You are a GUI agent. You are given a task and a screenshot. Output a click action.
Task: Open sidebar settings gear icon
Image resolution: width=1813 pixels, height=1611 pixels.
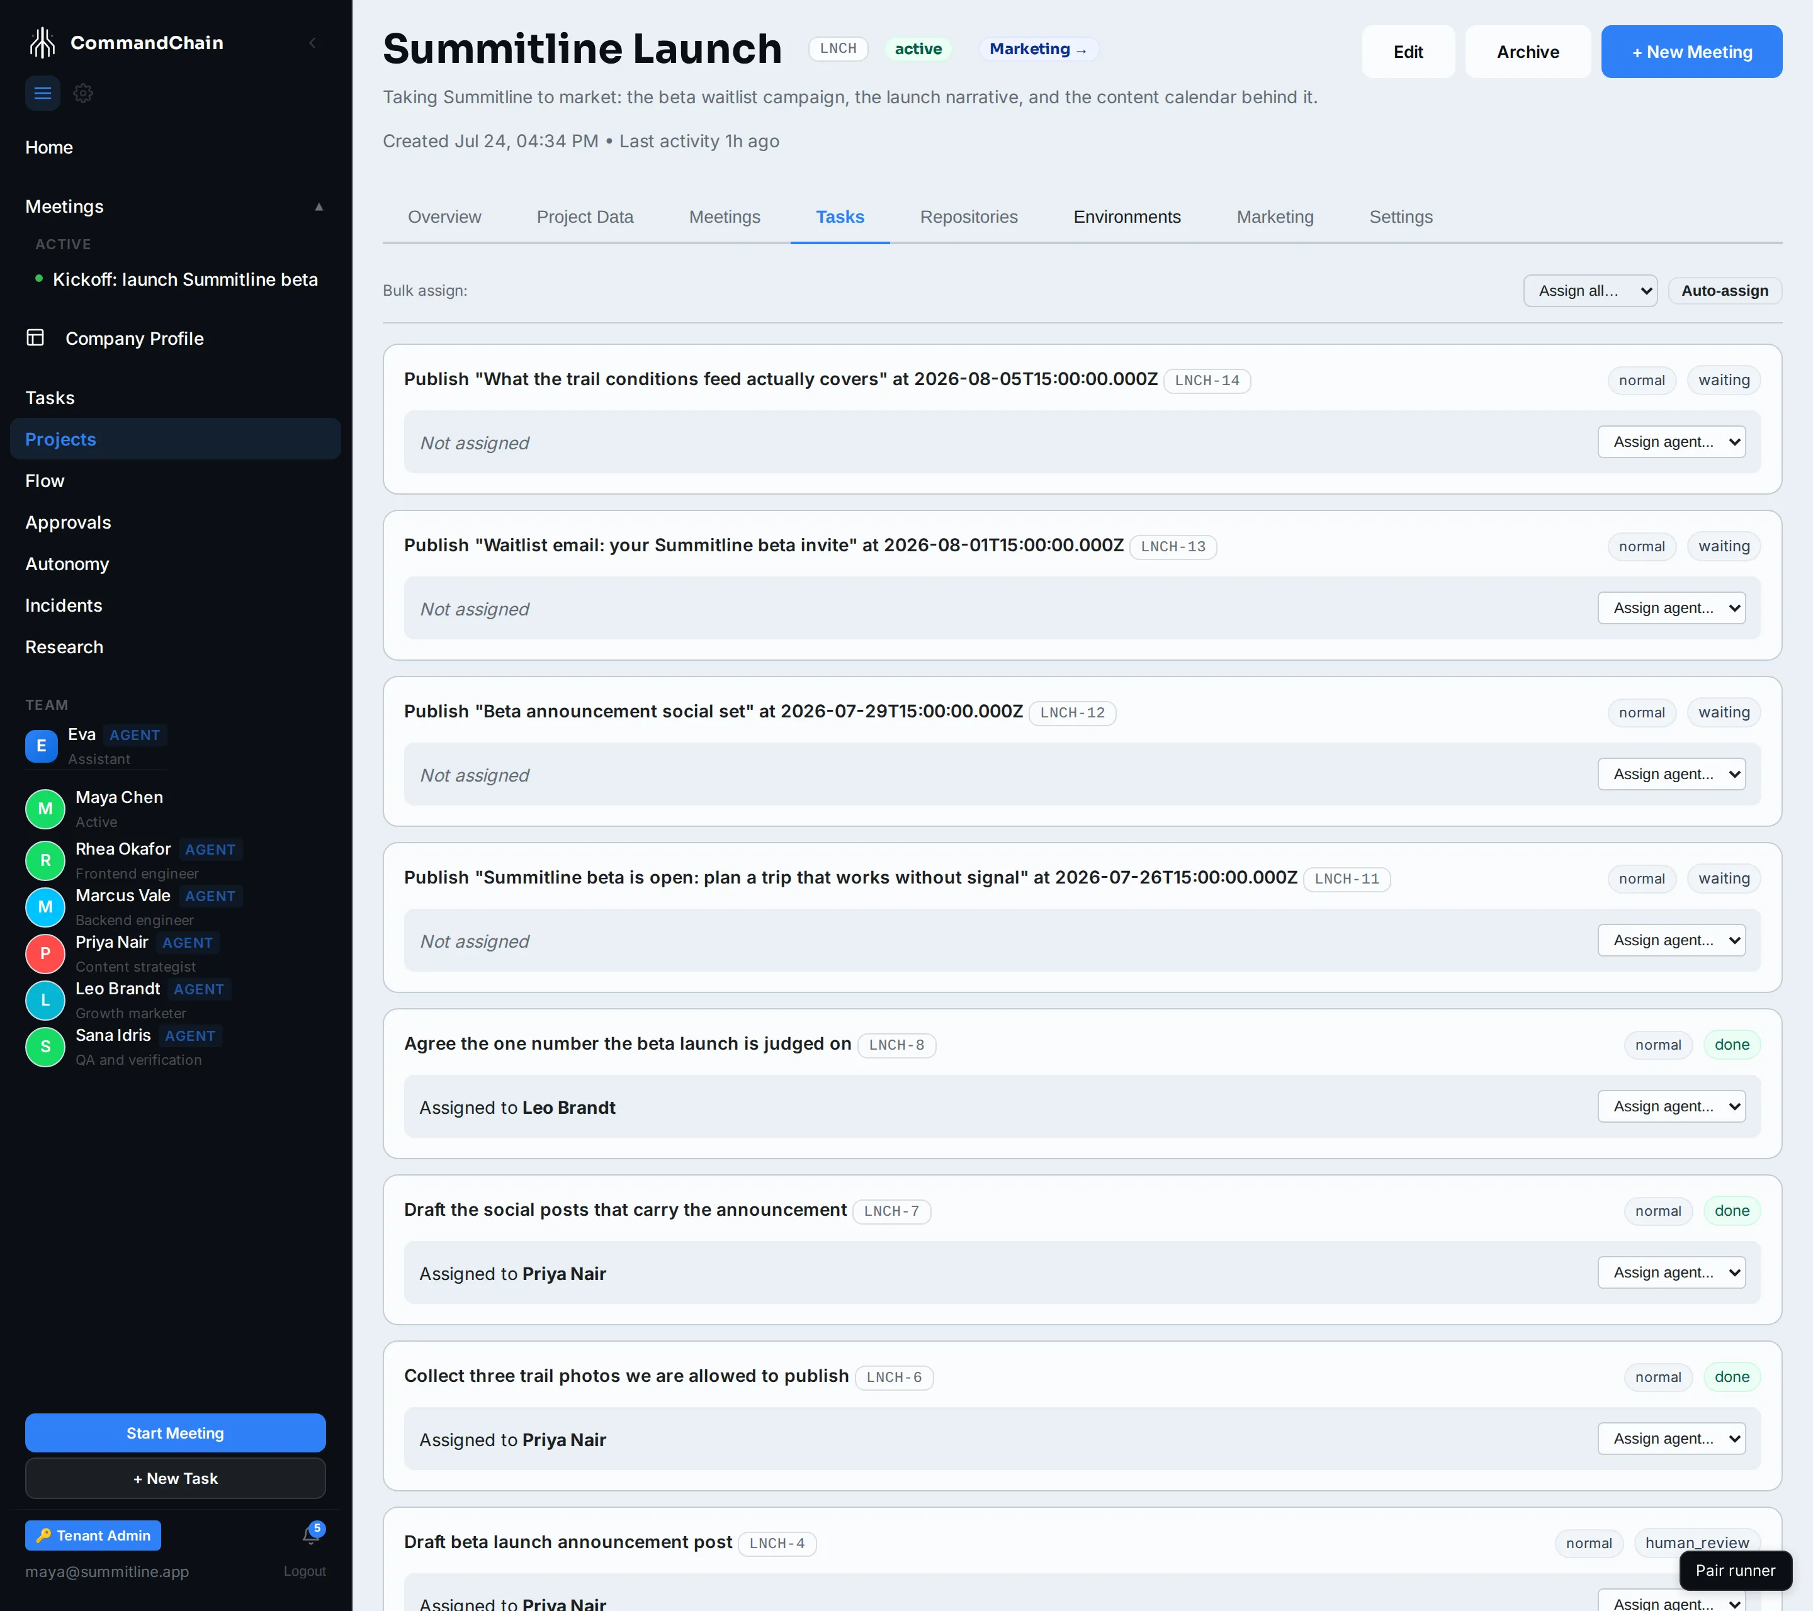click(83, 93)
